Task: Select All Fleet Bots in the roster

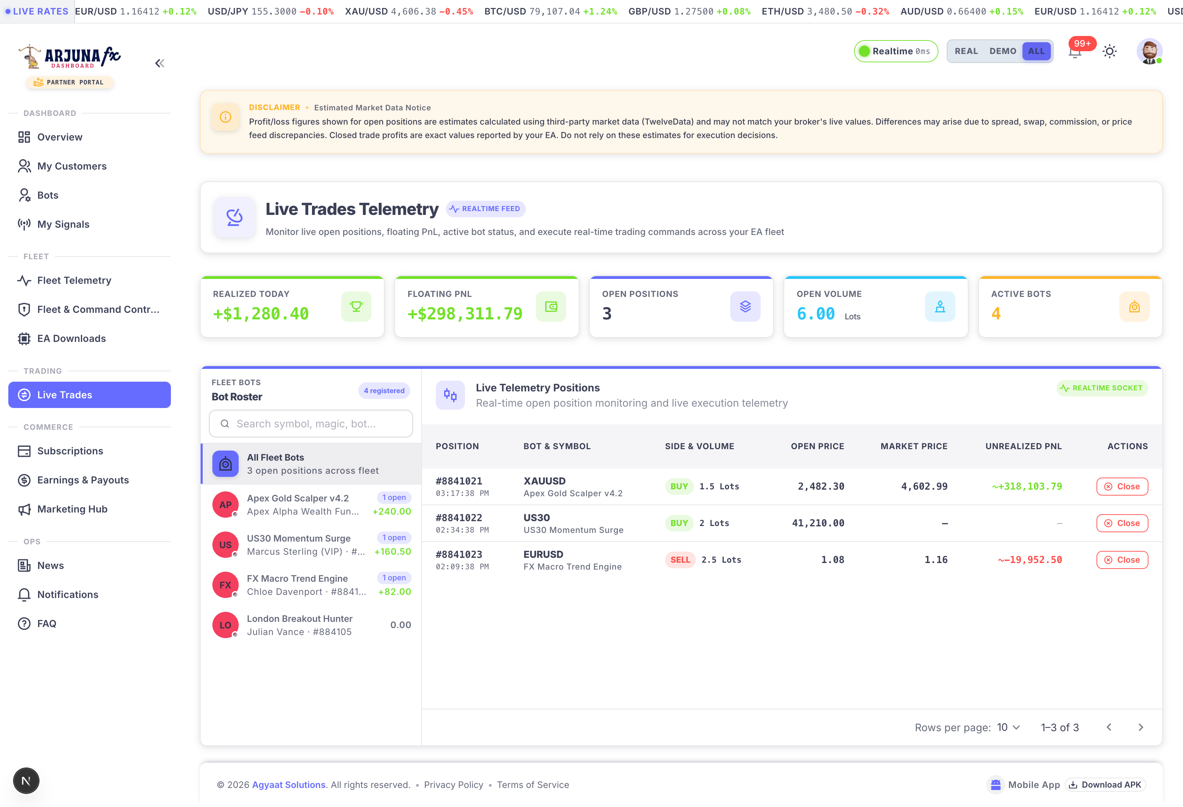Action: point(312,464)
